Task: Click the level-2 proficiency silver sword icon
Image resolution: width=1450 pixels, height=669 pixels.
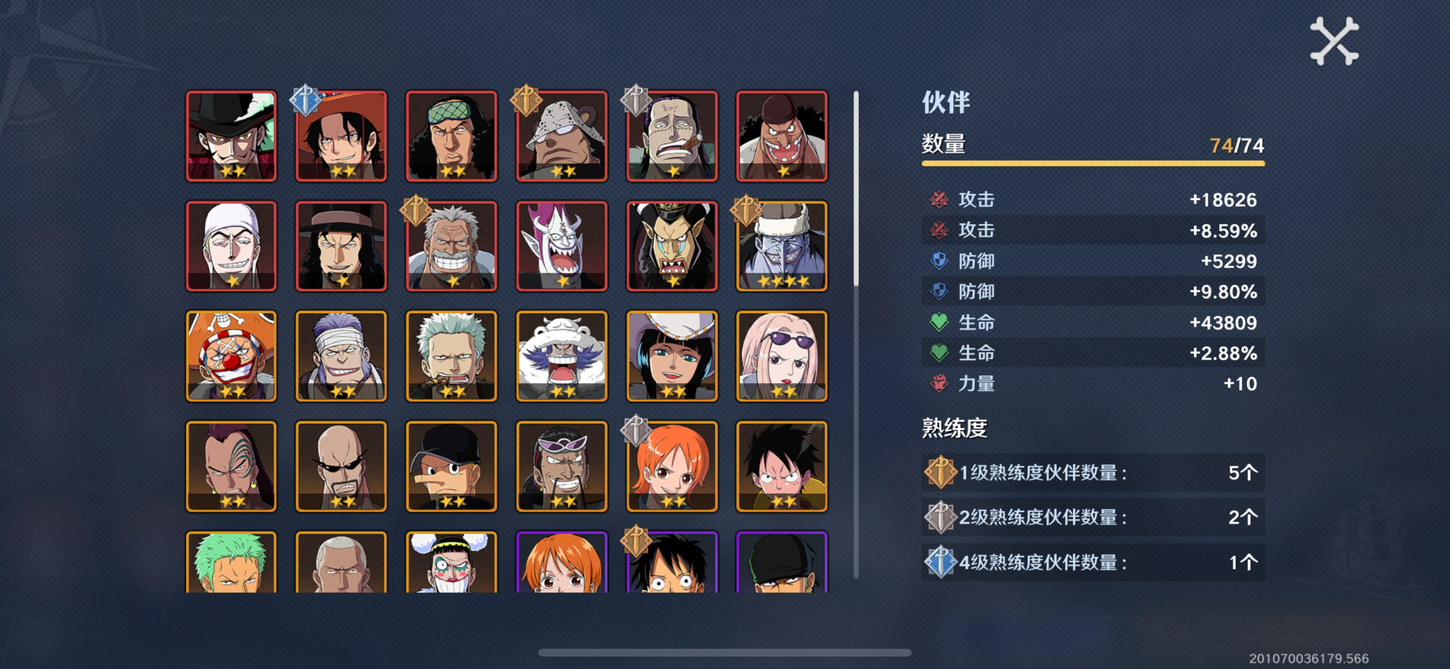Action: pos(940,517)
